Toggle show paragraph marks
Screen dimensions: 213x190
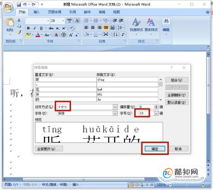tap(123, 34)
